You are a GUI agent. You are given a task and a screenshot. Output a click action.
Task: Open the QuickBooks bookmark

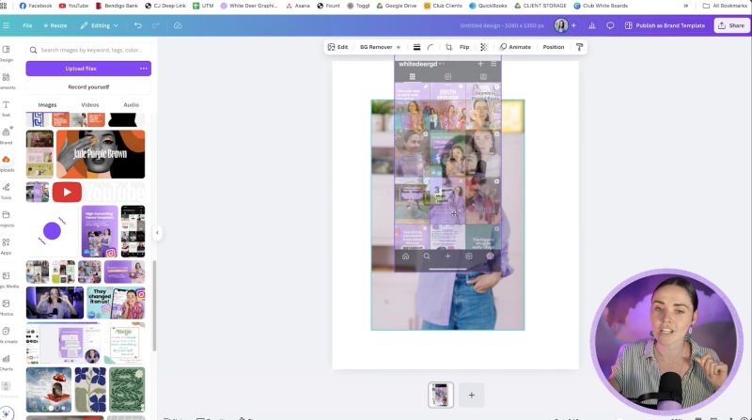tap(488, 6)
